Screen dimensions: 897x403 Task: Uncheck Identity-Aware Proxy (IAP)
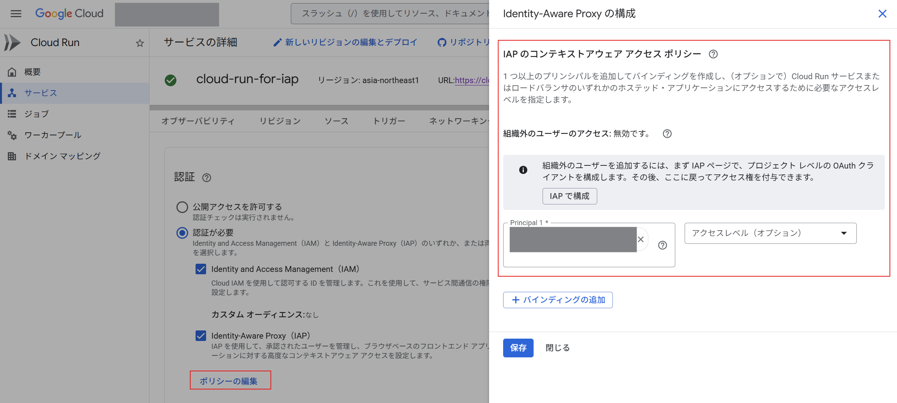[201, 336]
